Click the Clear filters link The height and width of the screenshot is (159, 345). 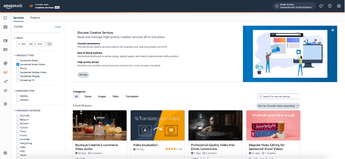58,27
